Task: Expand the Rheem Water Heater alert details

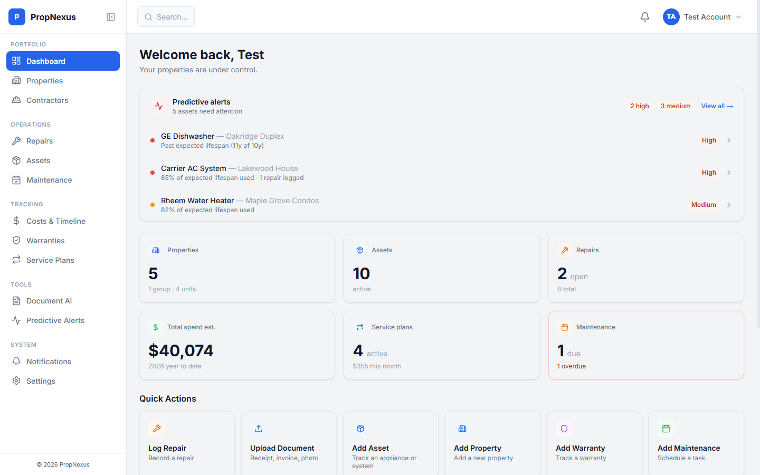Action: tap(729, 205)
